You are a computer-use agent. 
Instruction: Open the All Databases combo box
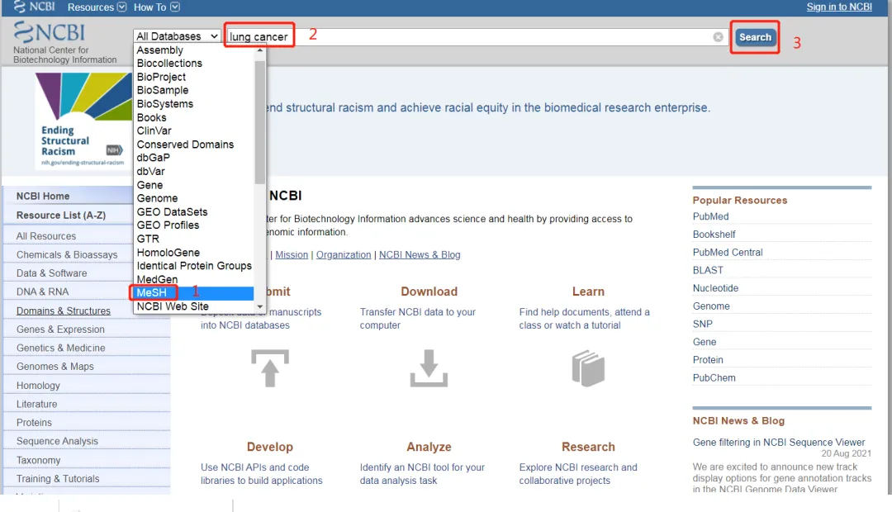[177, 36]
